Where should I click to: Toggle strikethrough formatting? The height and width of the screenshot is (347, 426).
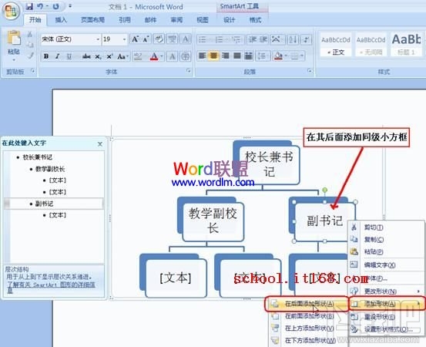pyautogui.click(x=86, y=56)
